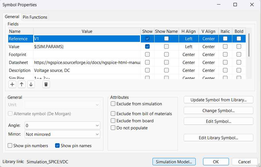
Task: Move selected field up with arrow icon
Action: [22, 84]
